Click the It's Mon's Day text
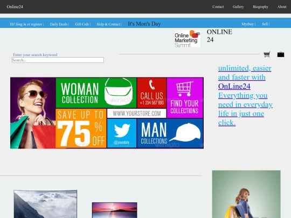This screenshot has height=218, width=291. 144,24
